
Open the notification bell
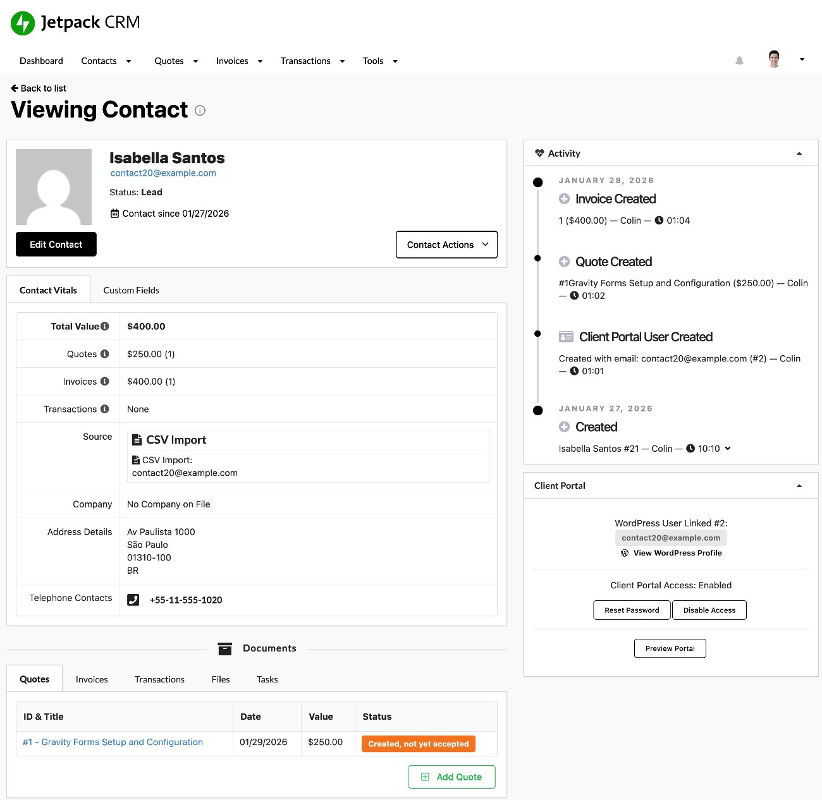(739, 61)
